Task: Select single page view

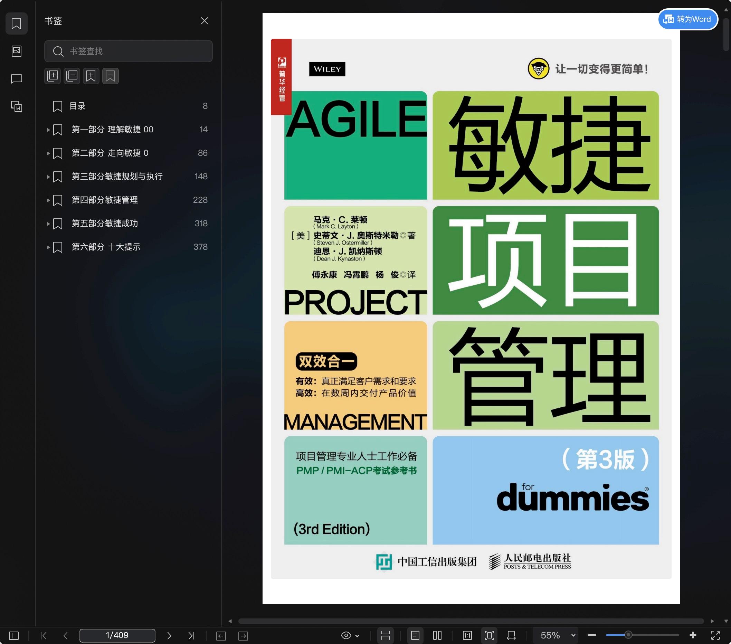Action: [415, 635]
